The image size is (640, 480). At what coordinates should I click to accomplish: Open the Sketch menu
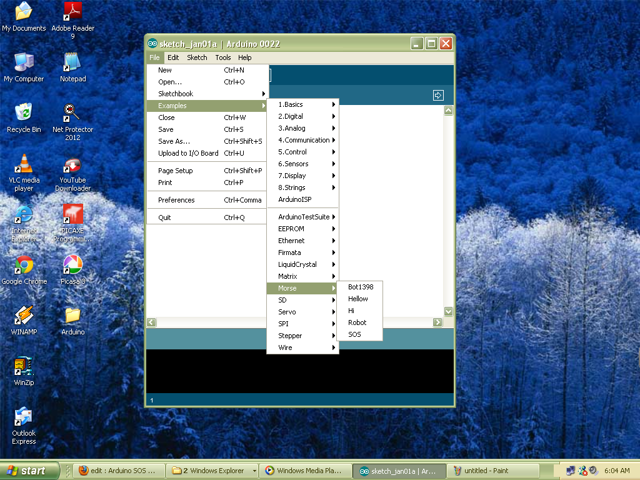(x=197, y=57)
